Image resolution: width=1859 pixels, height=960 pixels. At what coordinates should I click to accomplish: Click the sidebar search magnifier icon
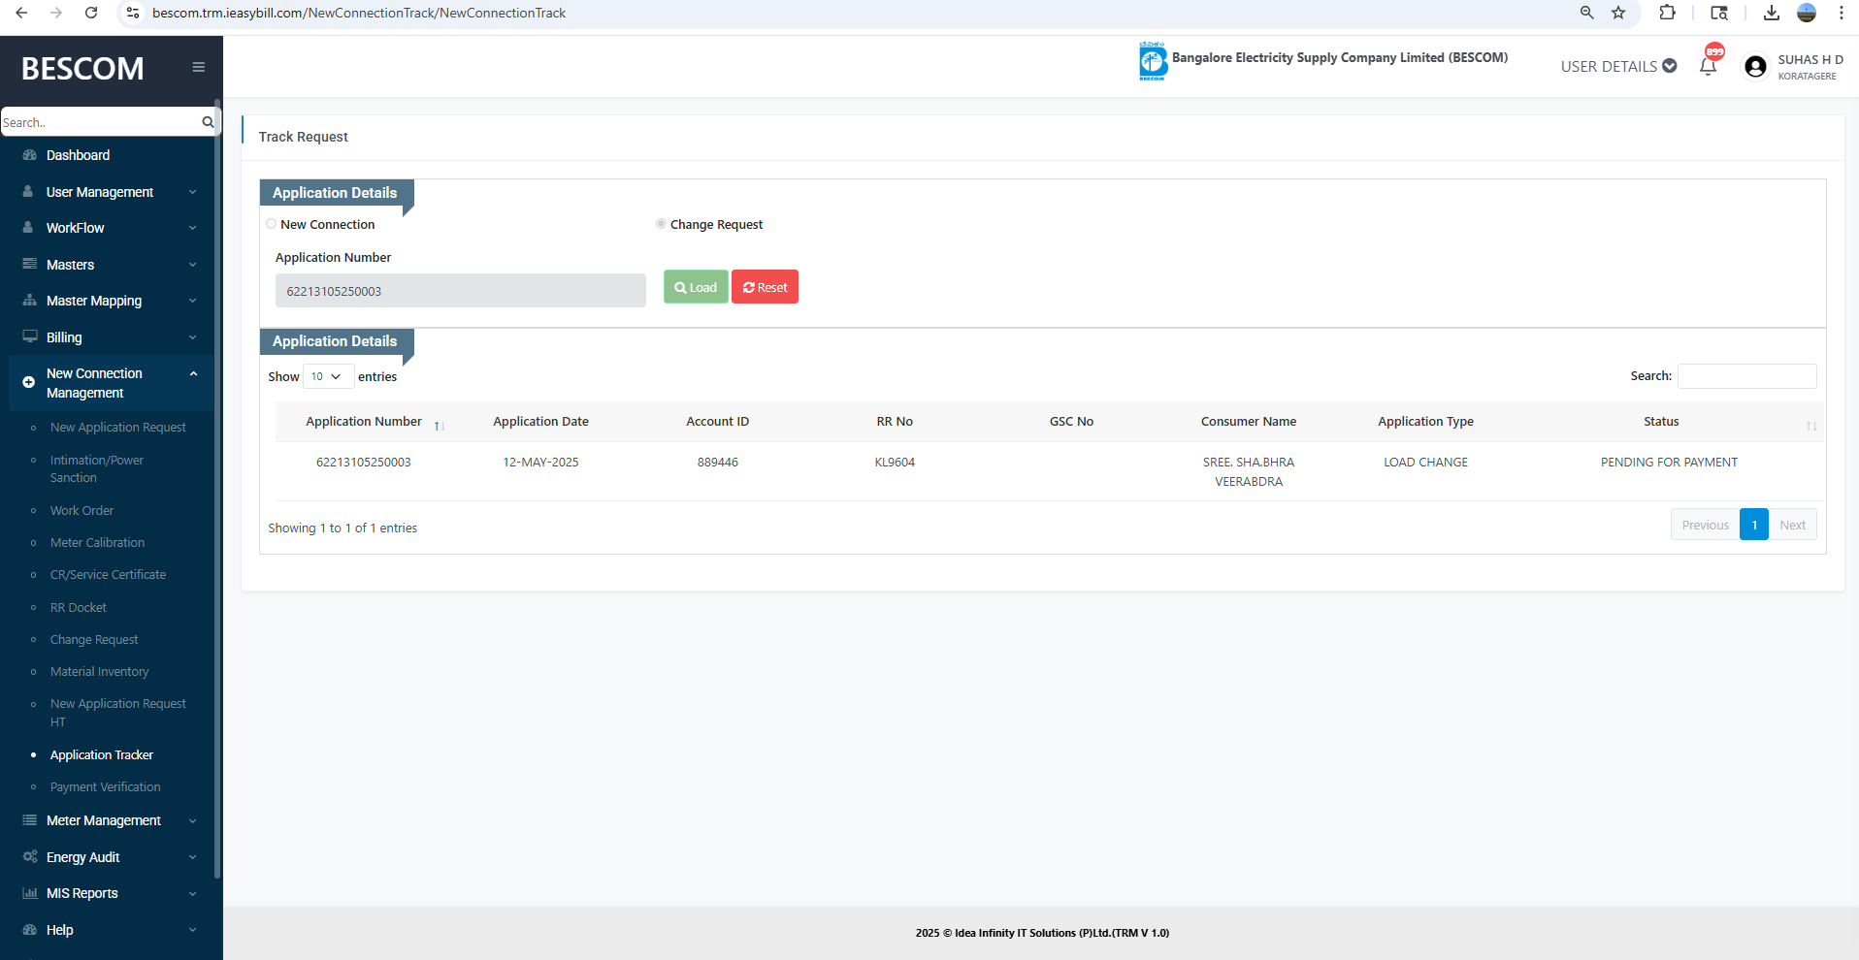coord(208,122)
